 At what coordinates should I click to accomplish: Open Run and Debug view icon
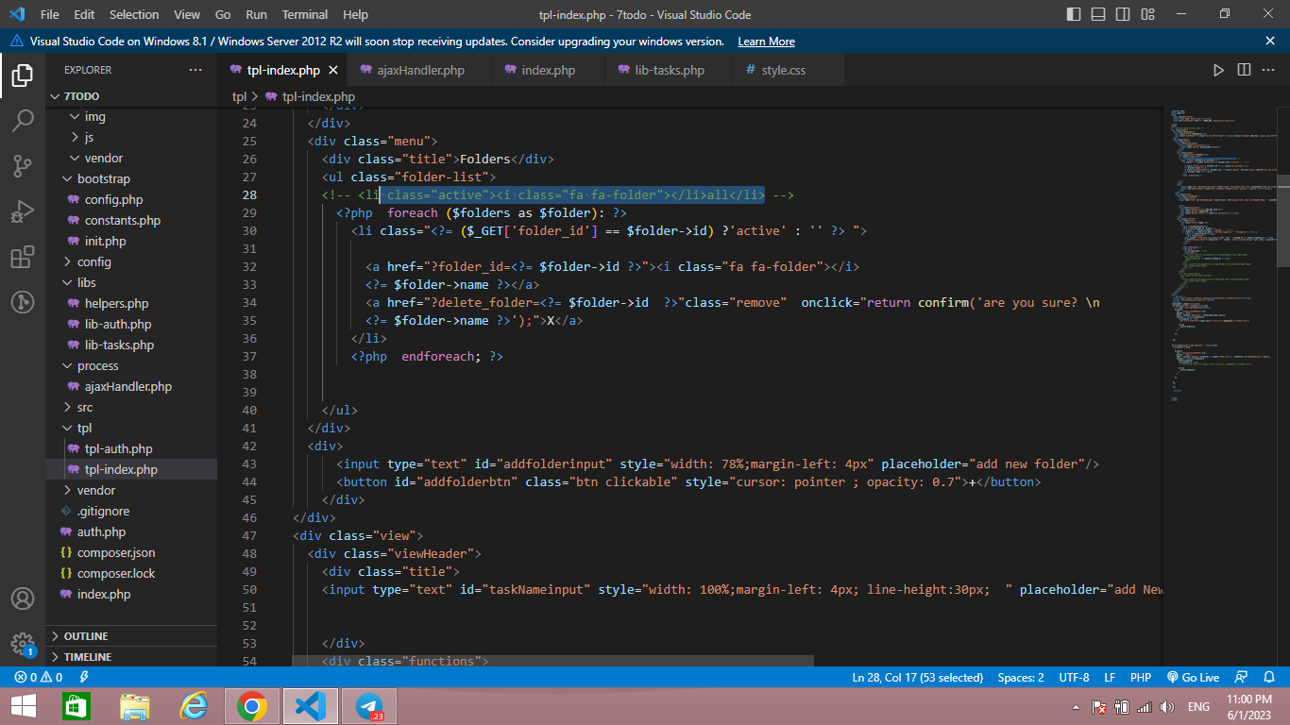[23, 212]
